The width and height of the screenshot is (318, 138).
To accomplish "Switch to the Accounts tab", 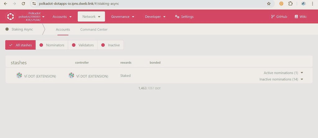I will pos(63,29).
